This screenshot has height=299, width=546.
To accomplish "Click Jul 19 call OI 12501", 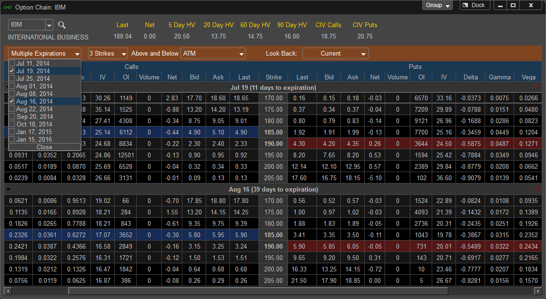I will pos(126,155).
